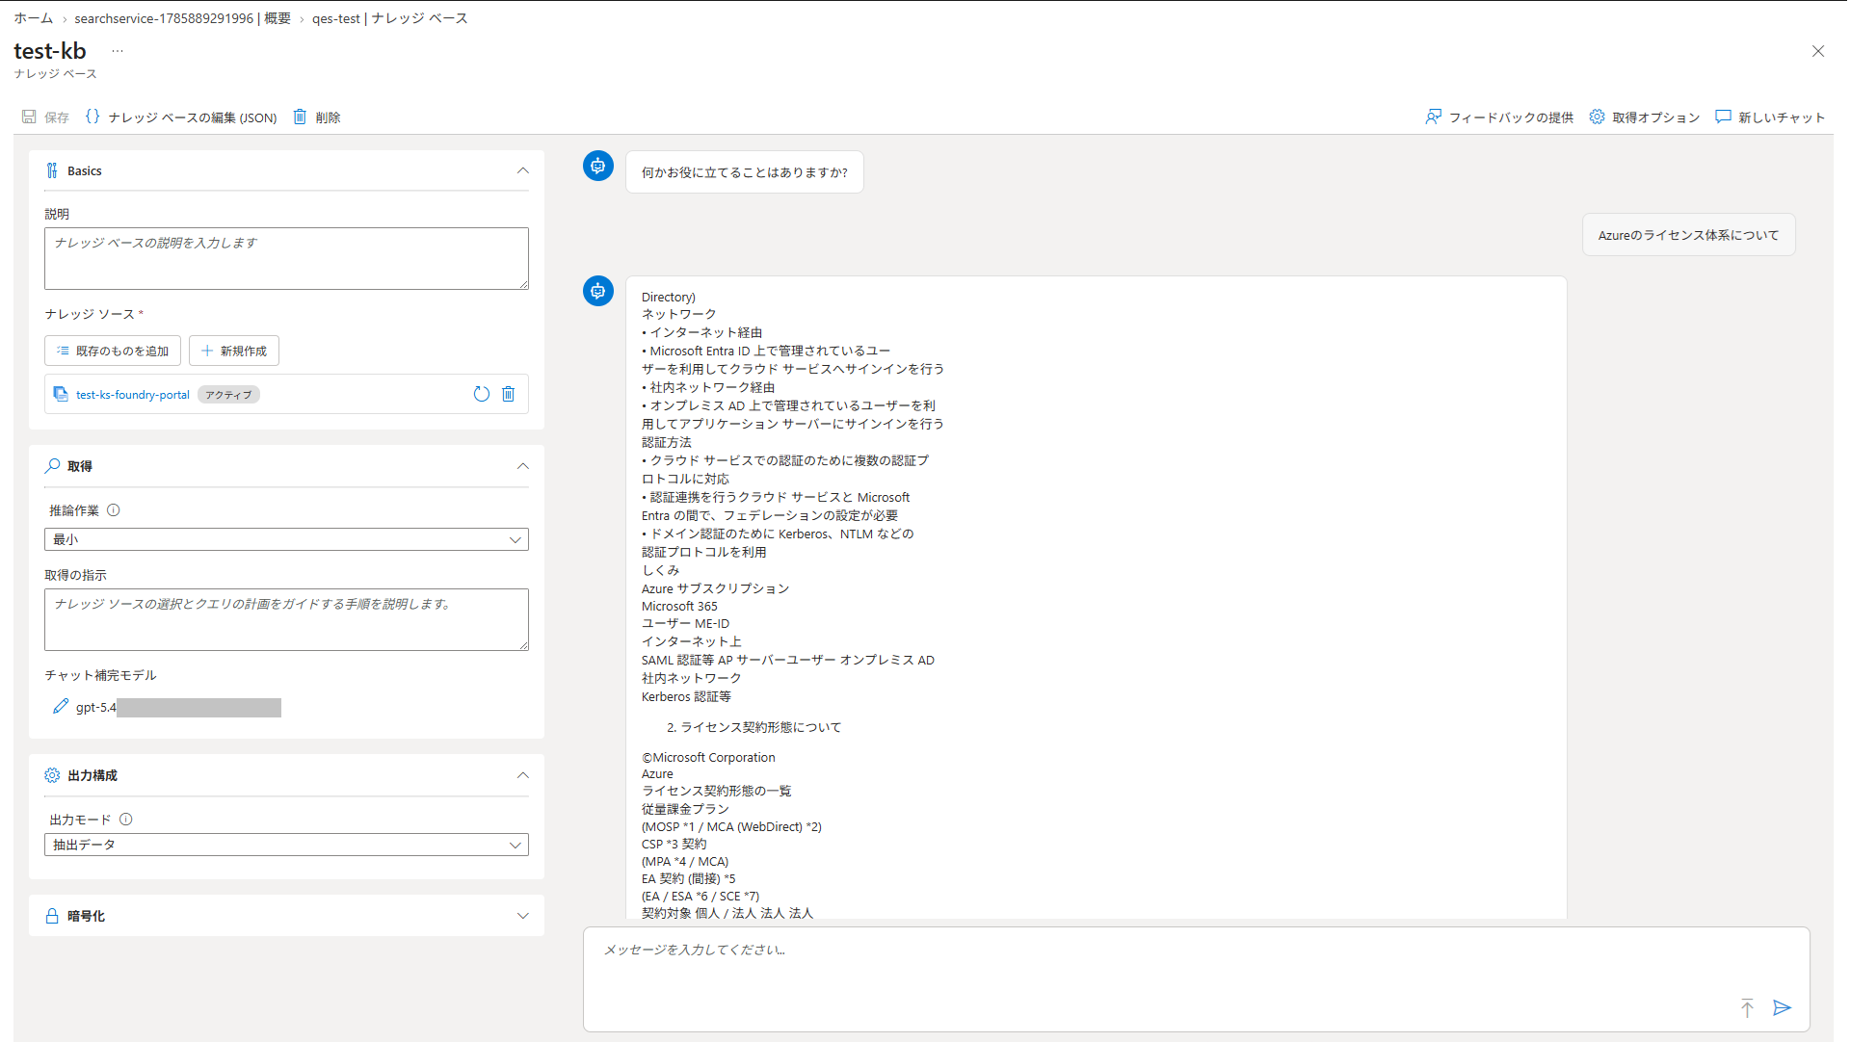1850x1042 pixels.
Task: Open フィードバックの提供 feedback
Action: (x=1499, y=117)
